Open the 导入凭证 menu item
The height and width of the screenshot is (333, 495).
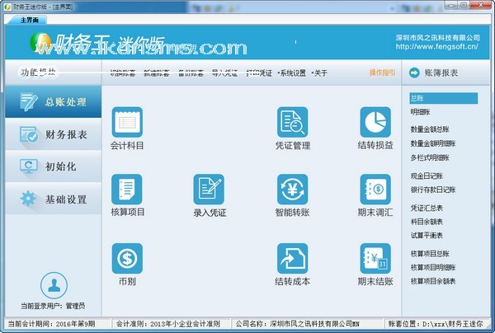pyautogui.click(x=224, y=73)
